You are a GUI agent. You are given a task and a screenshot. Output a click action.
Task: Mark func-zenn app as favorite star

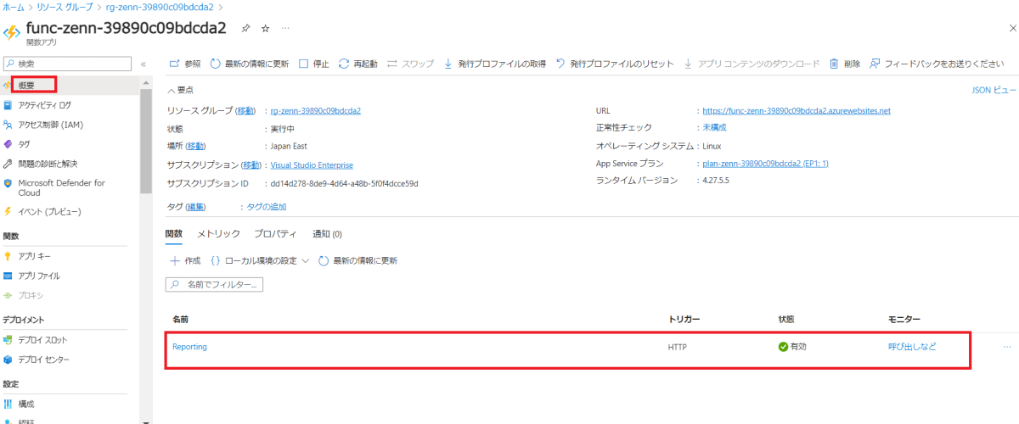tap(265, 28)
